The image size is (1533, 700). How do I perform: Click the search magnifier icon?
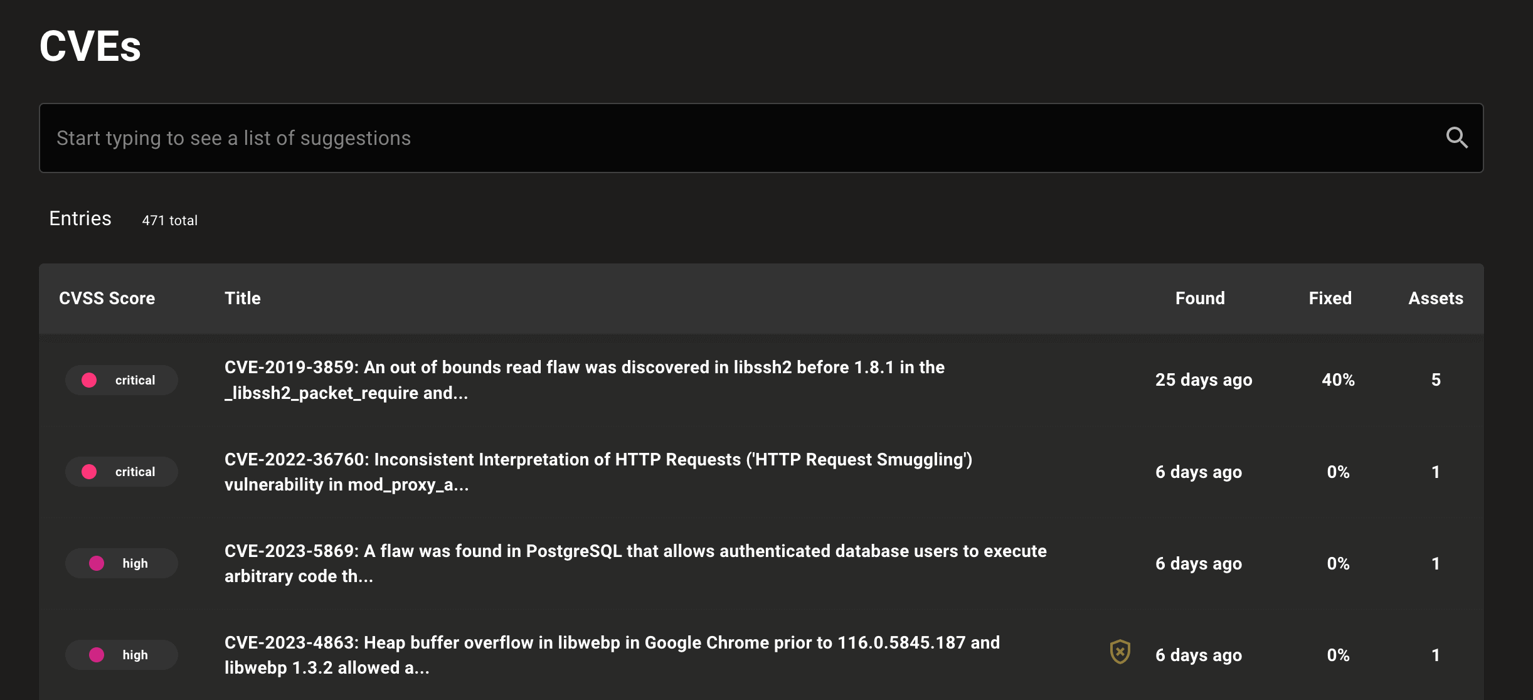point(1456,137)
